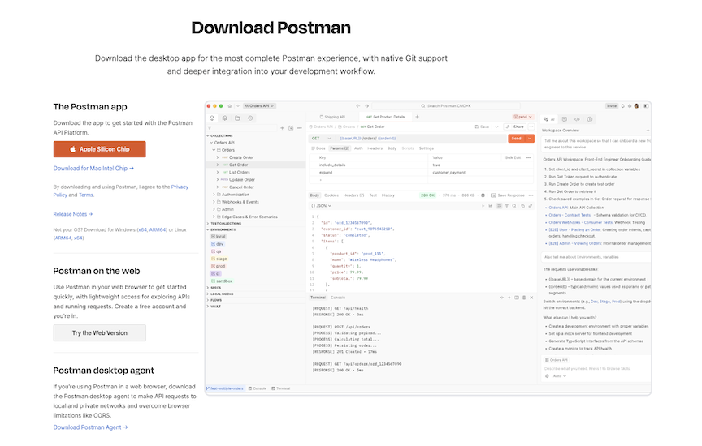Switch to the Console panel tab

point(338,298)
